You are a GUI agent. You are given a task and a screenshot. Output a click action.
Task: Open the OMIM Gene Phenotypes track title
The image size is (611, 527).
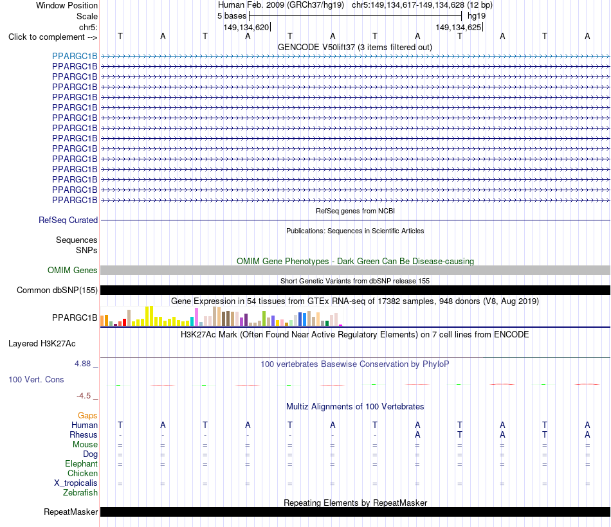[355, 261]
